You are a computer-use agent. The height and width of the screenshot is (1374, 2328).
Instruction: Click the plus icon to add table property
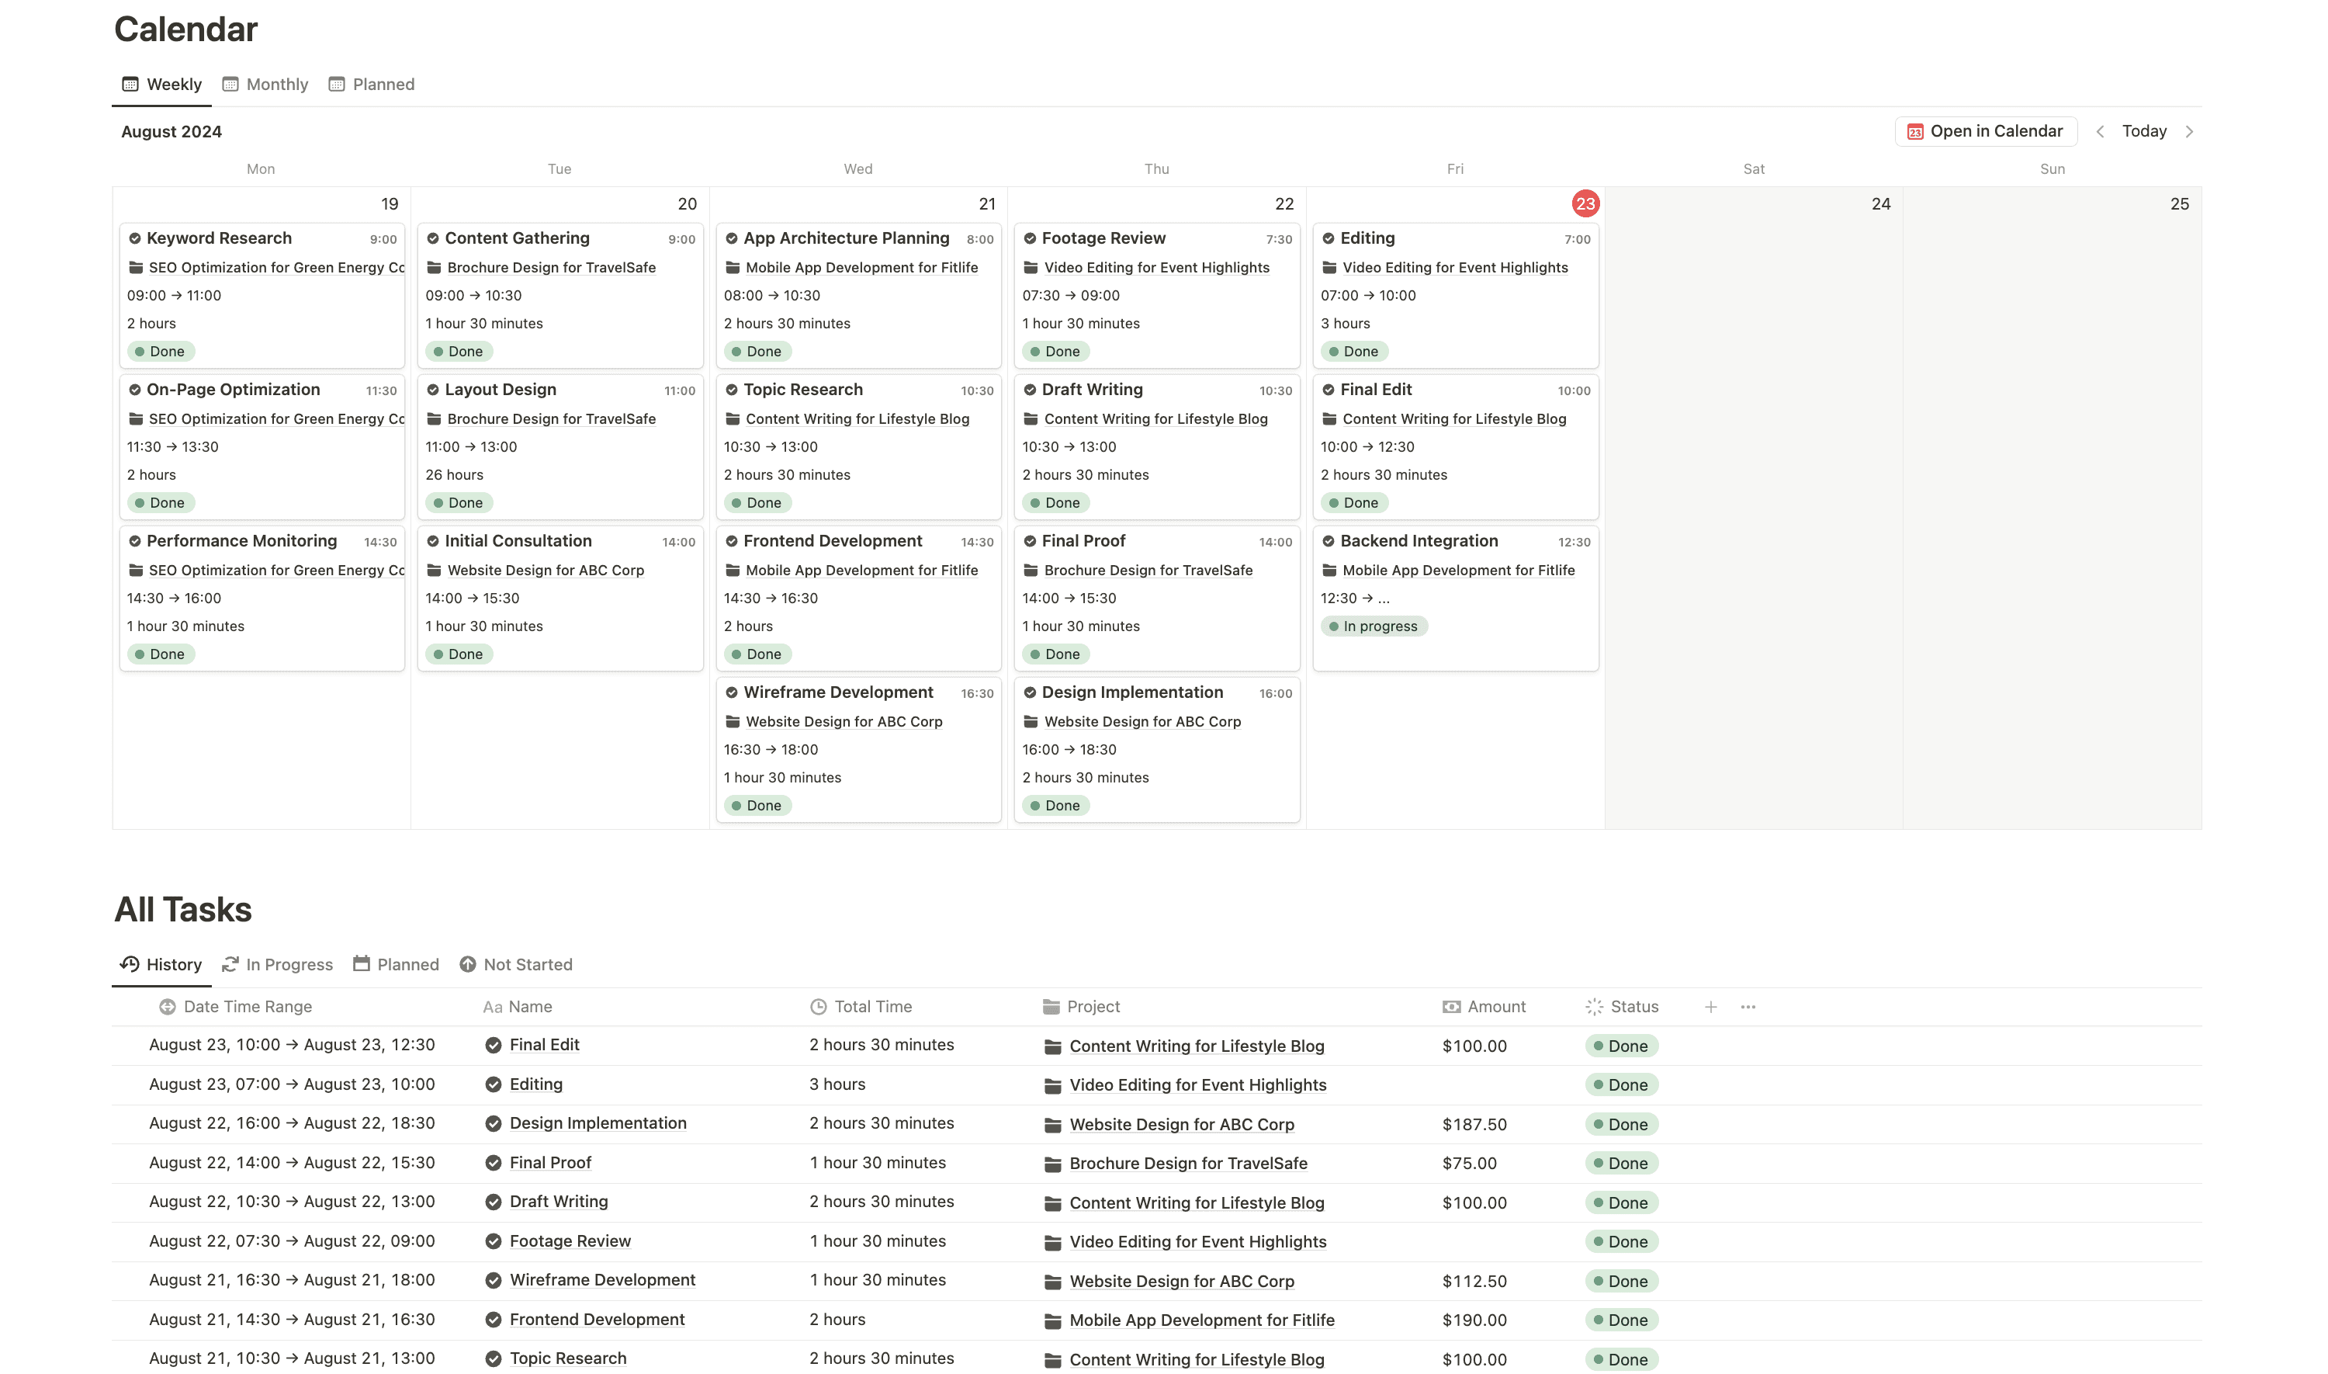(x=1710, y=1006)
